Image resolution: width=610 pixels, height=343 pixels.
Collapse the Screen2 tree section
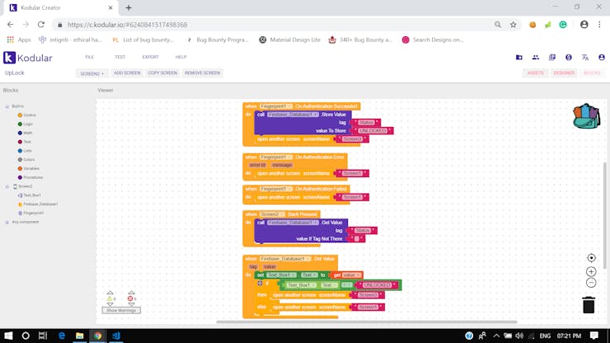[x=7, y=186]
